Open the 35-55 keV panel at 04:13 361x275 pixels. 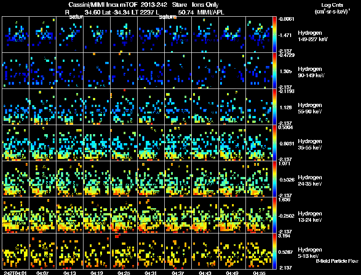coord(69,143)
